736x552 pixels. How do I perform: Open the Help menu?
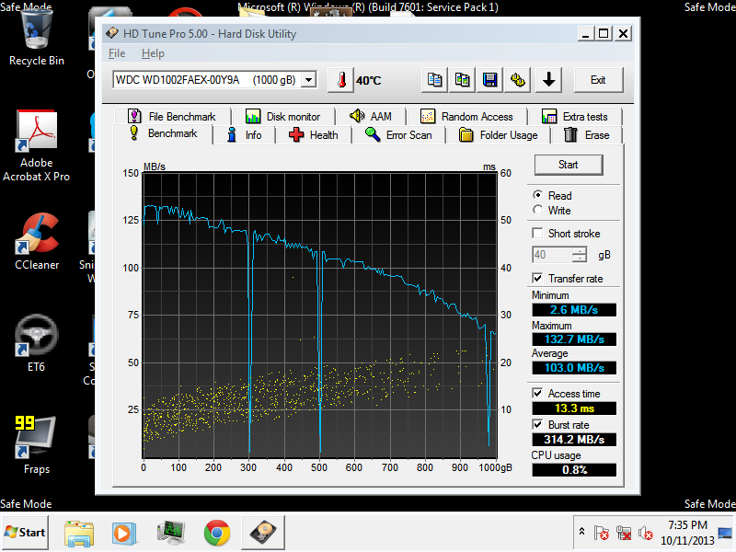[x=153, y=53]
